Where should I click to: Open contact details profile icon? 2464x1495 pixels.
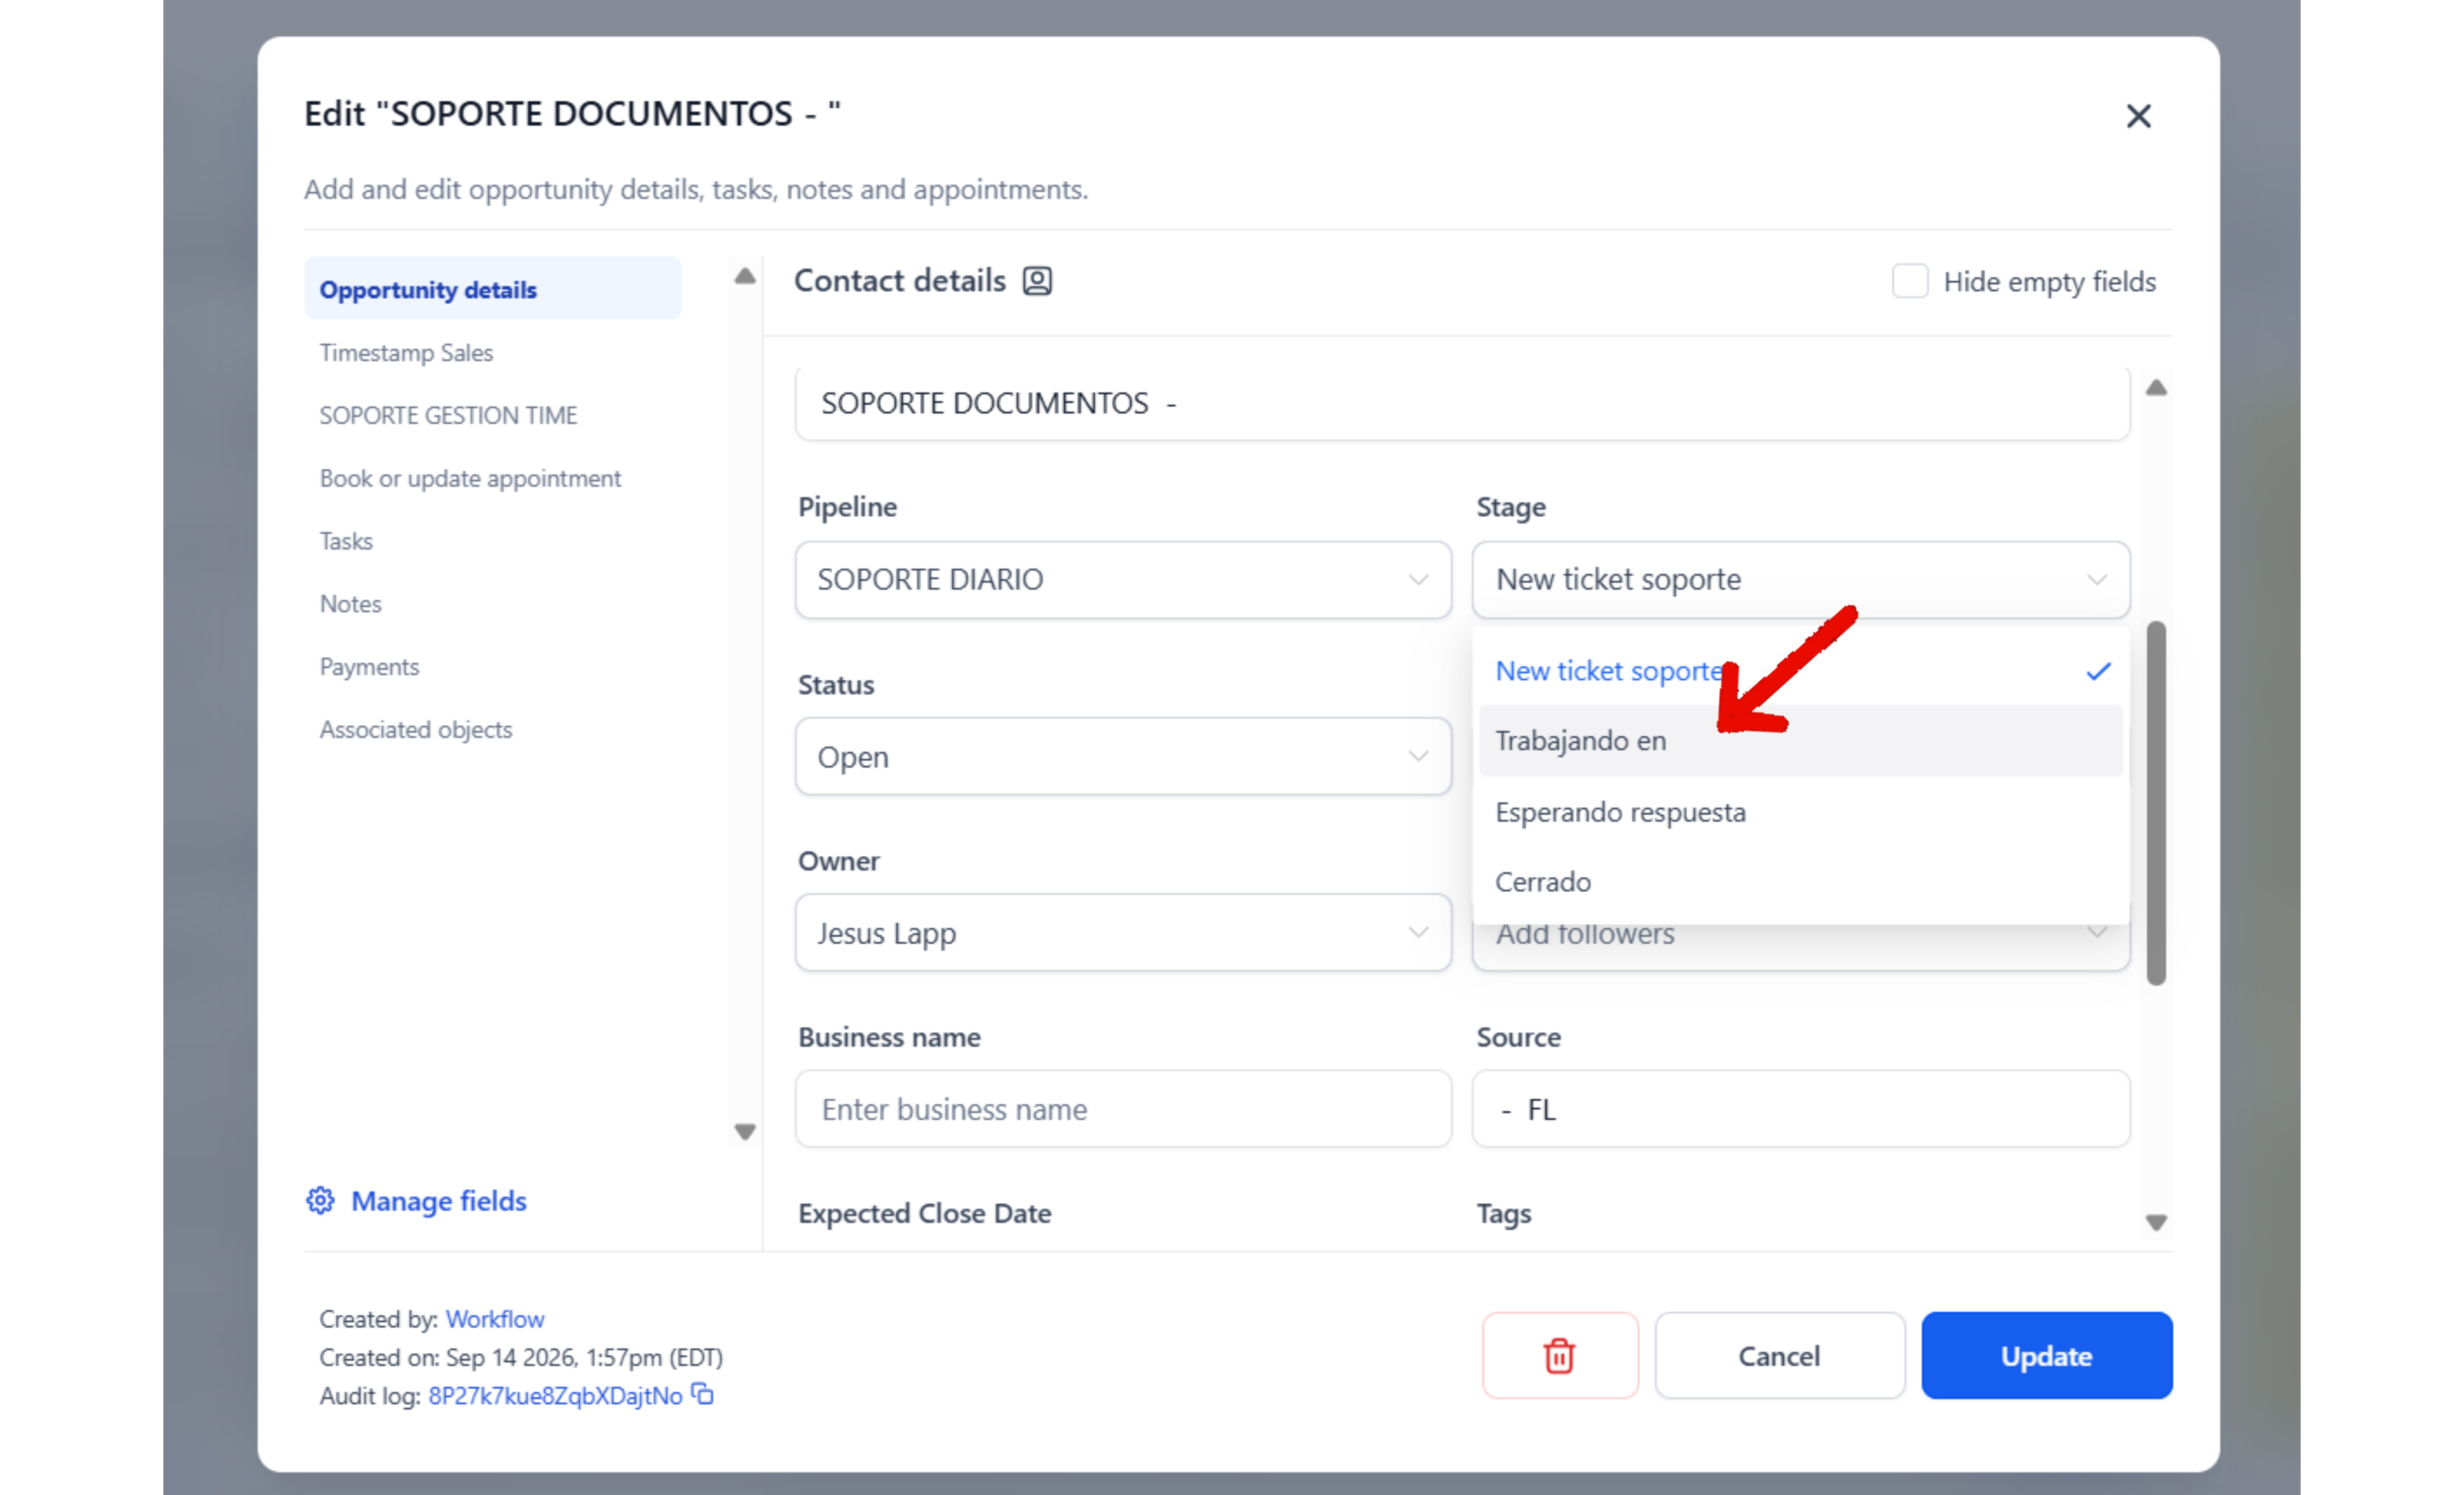pos(1037,281)
